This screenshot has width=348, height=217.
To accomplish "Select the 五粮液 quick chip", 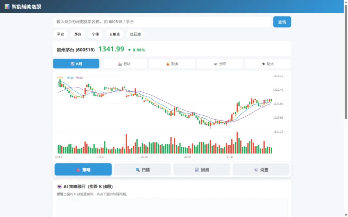I will [114, 34].
